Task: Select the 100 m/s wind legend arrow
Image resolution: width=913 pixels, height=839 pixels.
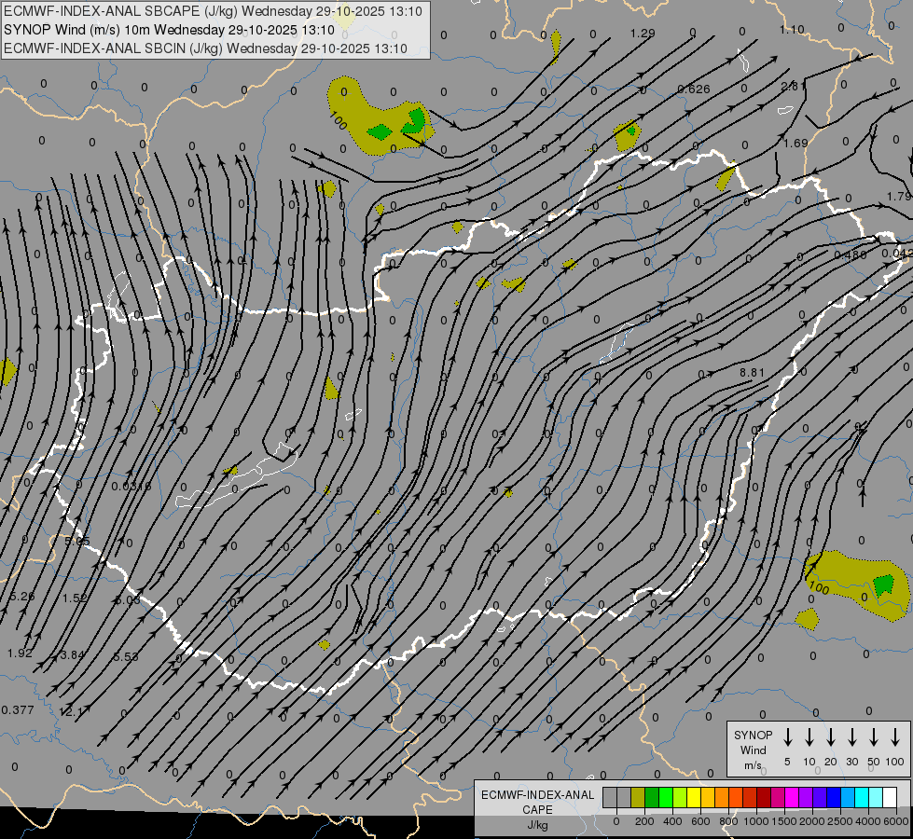Action: coord(895,737)
